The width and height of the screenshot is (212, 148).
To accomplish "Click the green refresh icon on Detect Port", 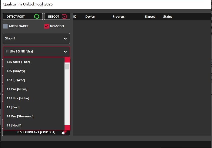I will coord(37,16).
